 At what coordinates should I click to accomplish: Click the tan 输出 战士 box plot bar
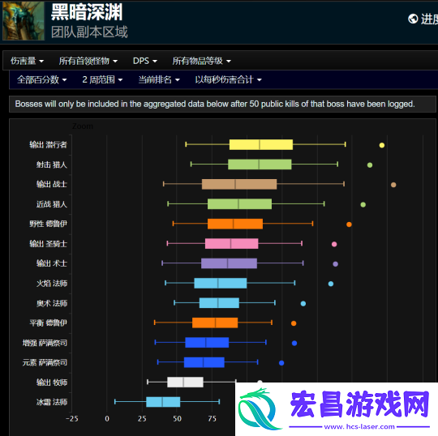[x=239, y=184]
